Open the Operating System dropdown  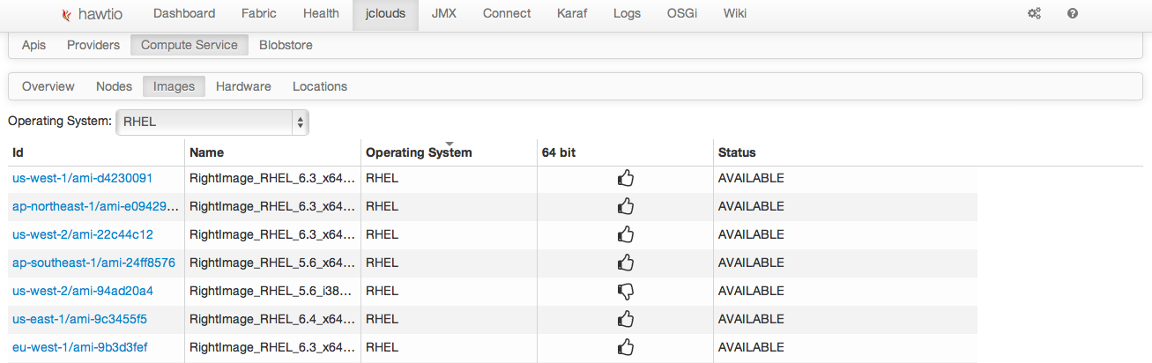coord(212,122)
